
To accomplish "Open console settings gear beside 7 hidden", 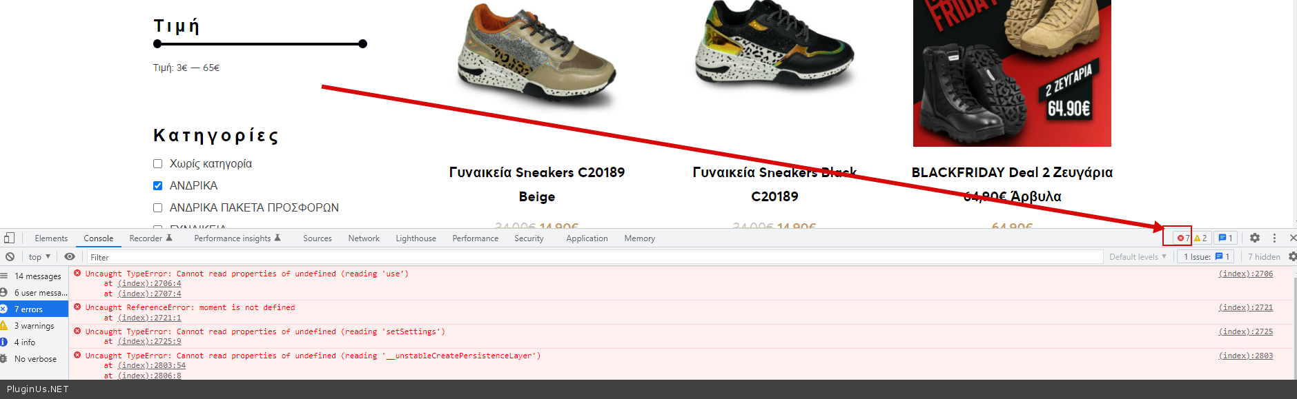I will pyautogui.click(x=1292, y=256).
